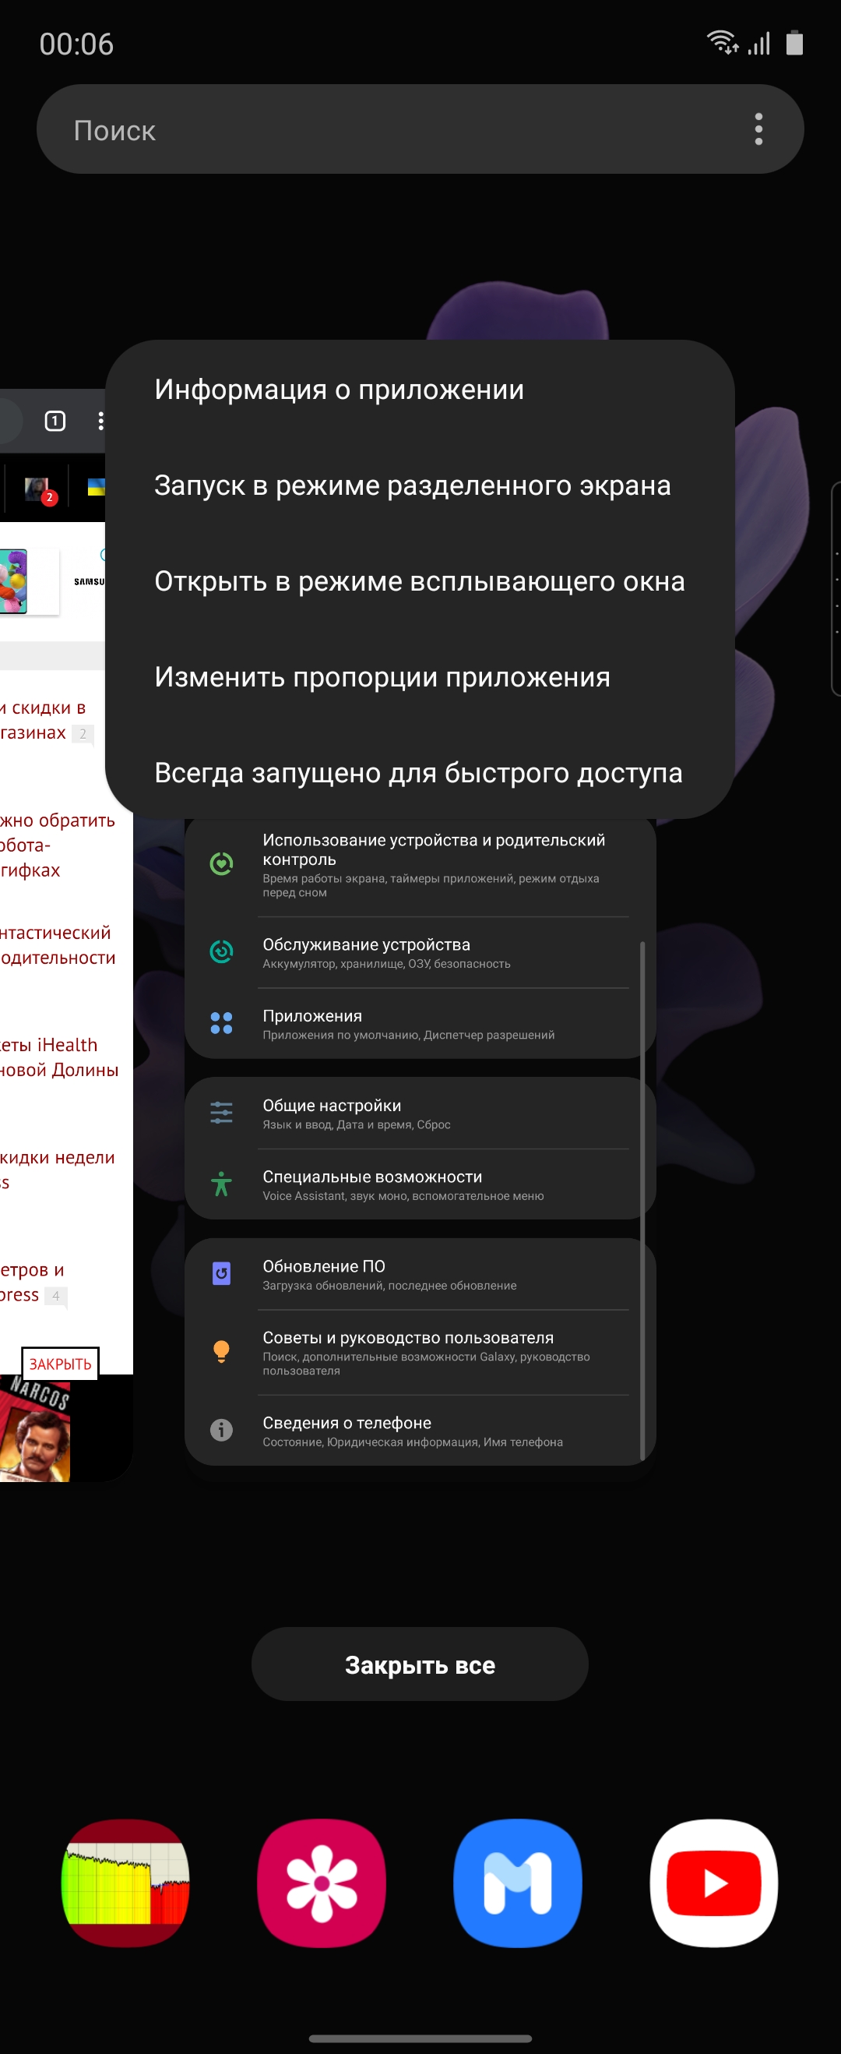Tap the browser three-dot menu icon
Image resolution: width=841 pixels, height=2054 pixels.
tap(100, 421)
